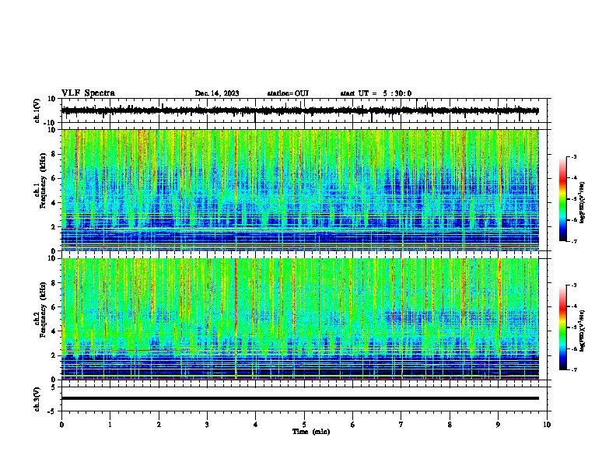
Task: Click the '-3' label of ch.1 color scale
Action: [x=573, y=156]
